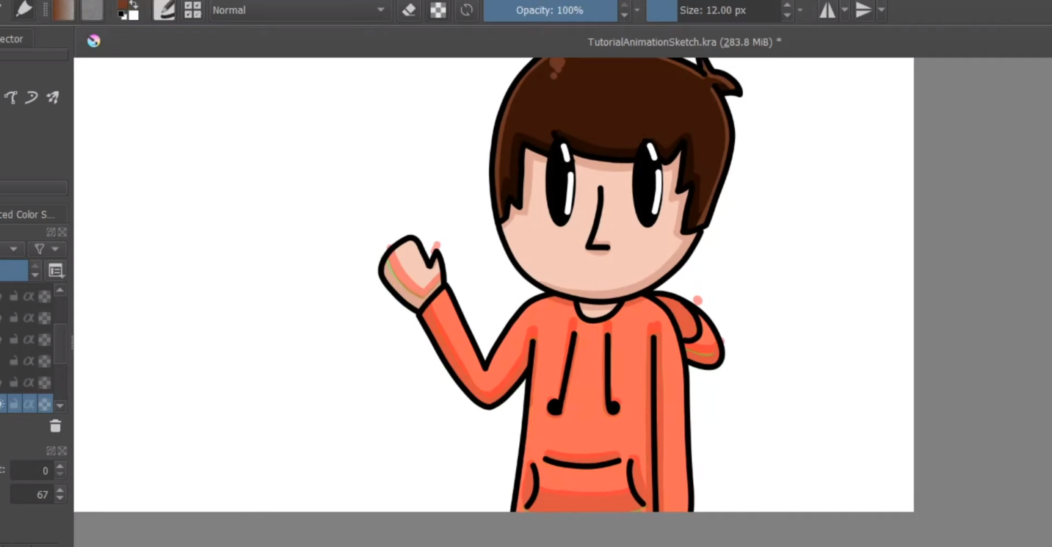The image size is (1052, 547).
Task: Toggle preserve alpha checkerboard button
Action: (438, 10)
